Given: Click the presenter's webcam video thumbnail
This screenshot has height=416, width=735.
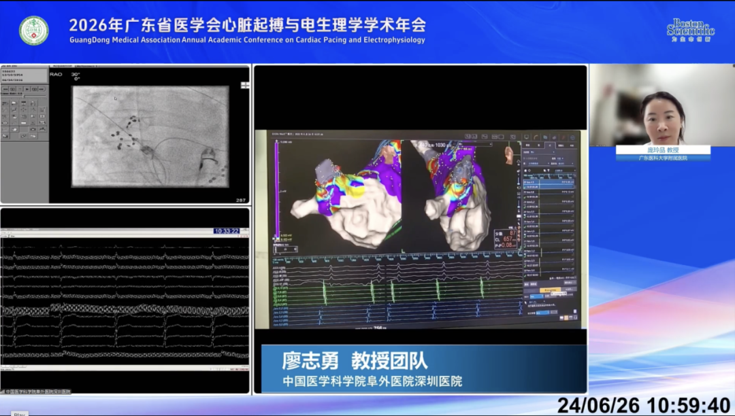Looking at the screenshot, I should 662,105.
